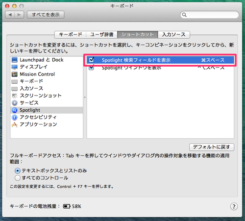Select ディスプレイ category row

(x=47, y=67)
